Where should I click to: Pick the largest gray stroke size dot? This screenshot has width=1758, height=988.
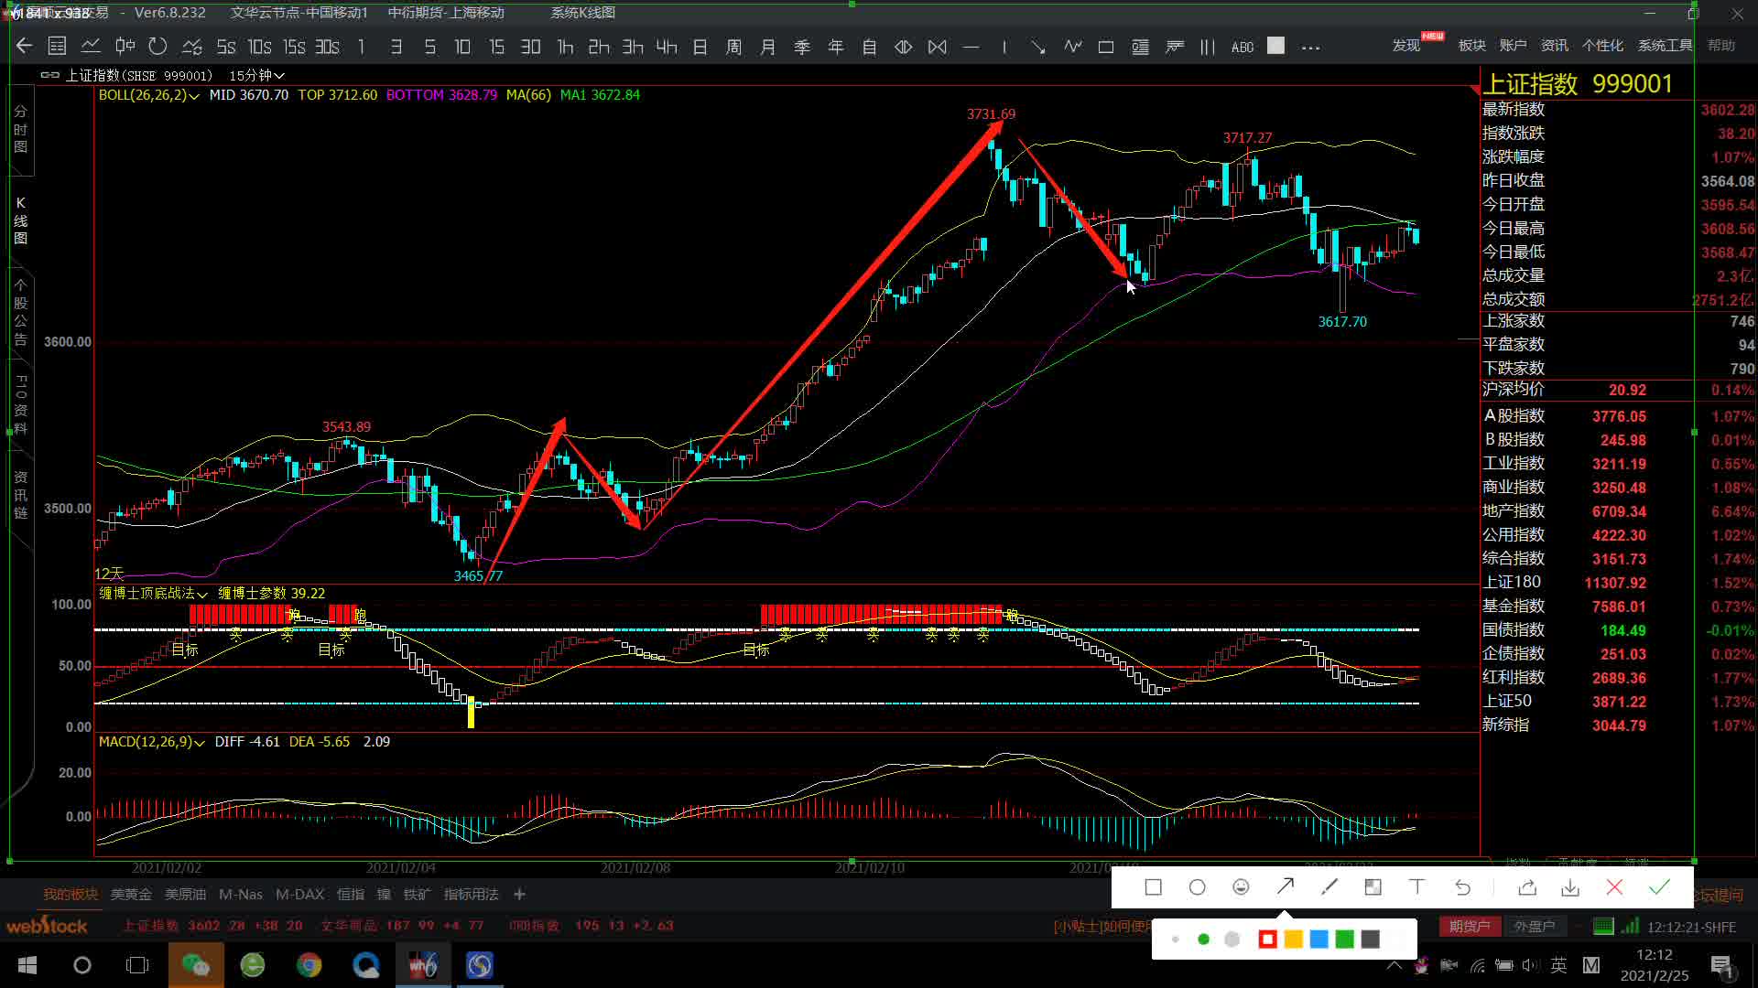click(1232, 940)
